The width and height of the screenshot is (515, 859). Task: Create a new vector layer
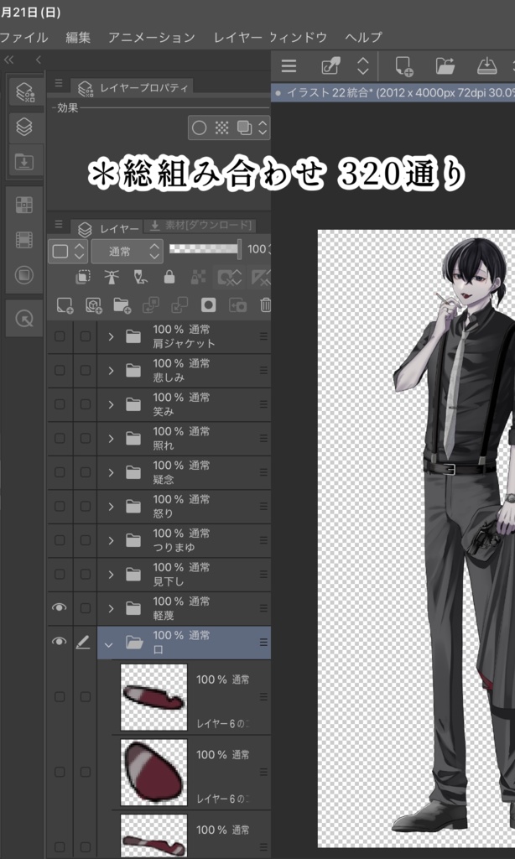(x=94, y=305)
